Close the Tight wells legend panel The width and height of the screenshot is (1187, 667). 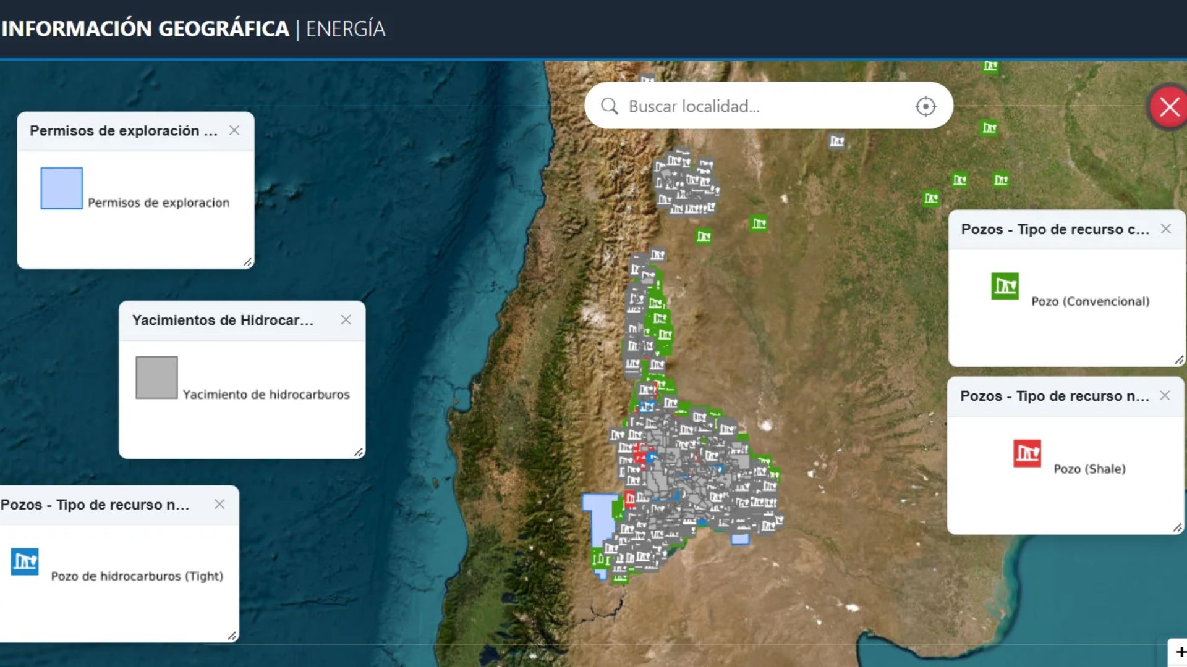click(x=219, y=504)
